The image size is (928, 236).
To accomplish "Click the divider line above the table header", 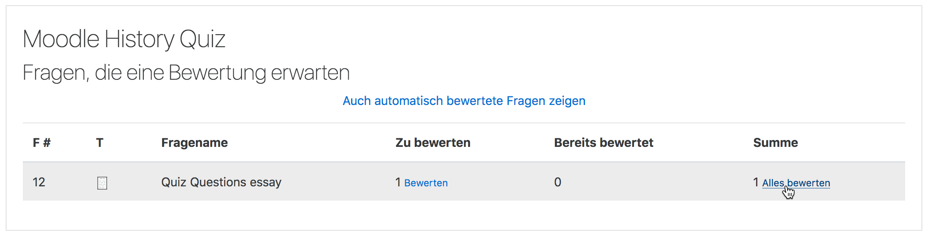I will pos(464,123).
